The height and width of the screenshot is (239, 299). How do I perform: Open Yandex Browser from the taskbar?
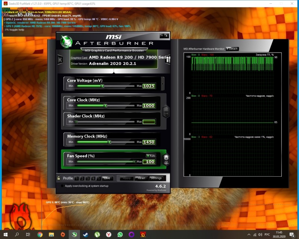tap(109, 235)
